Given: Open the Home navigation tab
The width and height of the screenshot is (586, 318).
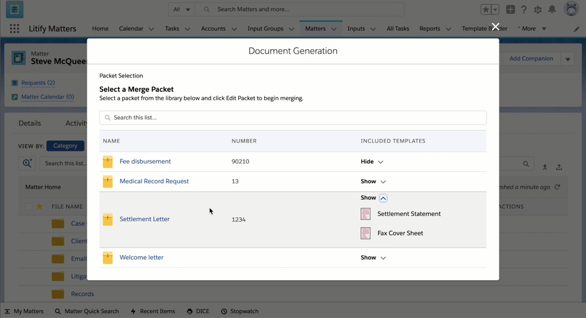Looking at the screenshot, I should coord(100,29).
